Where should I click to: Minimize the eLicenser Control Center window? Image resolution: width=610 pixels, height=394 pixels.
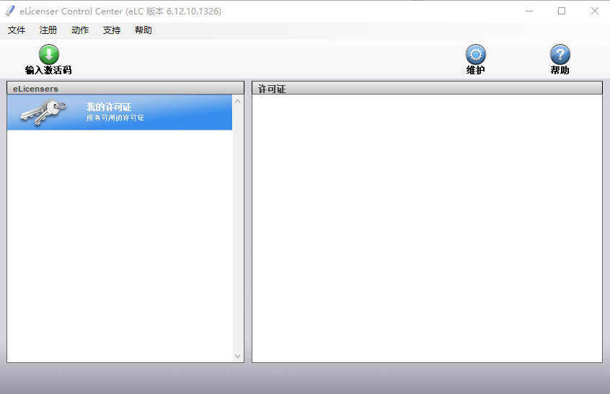click(x=529, y=11)
